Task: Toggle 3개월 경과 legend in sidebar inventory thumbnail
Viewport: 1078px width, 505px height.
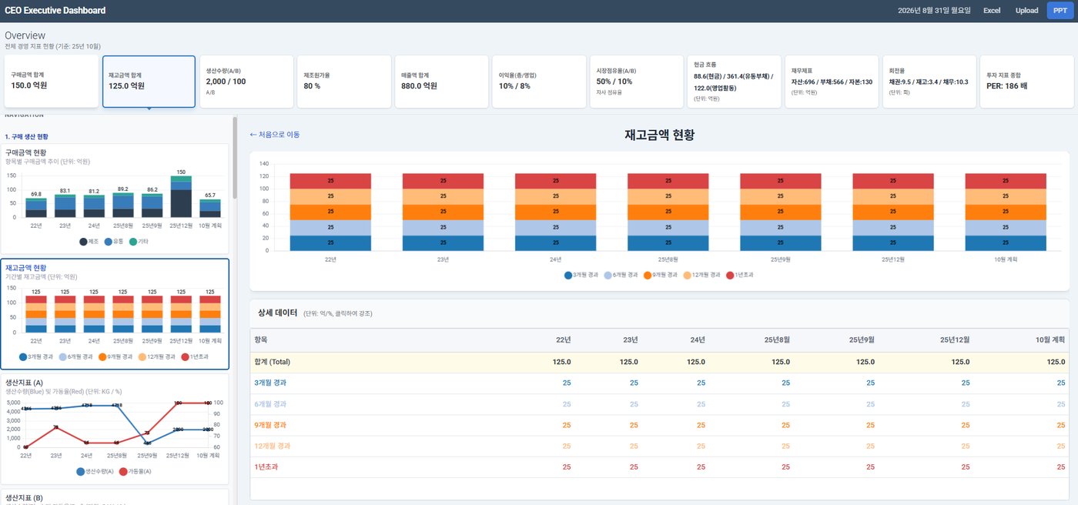Action: click(x=38, y=356)
